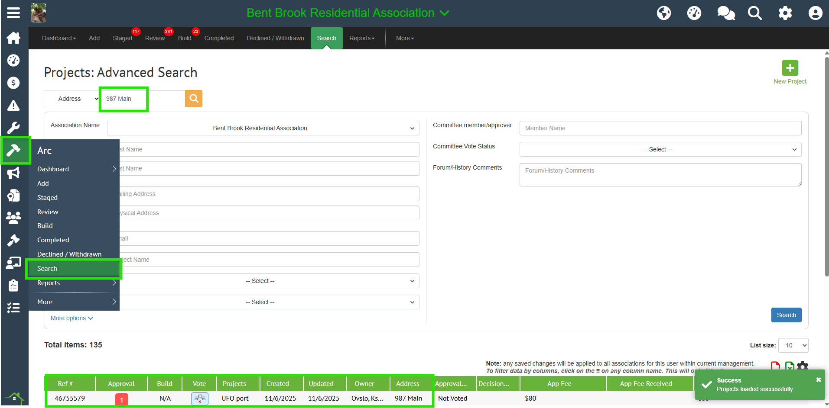Image resolution: width=829 pixels, height=408 pixels.
Task: Click the orange magnifier search icon
Action: pos(194,99)
